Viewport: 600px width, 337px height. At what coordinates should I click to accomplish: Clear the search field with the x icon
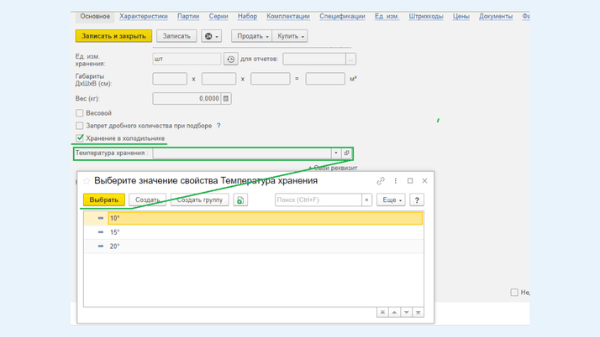tap(366, 200)
